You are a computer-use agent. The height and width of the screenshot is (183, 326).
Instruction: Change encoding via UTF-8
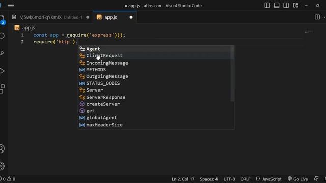coord(229,179)
